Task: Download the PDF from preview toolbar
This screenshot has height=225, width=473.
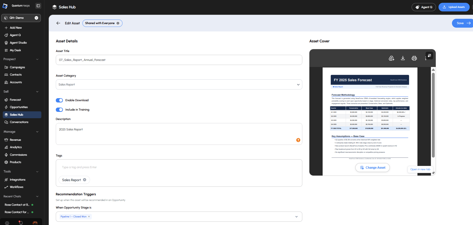Action: tap(403, 58)
